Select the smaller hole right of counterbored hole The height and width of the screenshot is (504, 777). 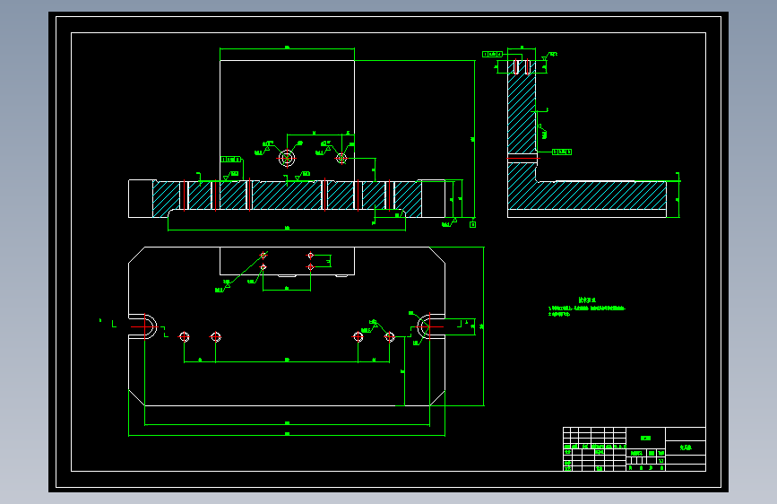pyautogui.click(x=341, y=158)
